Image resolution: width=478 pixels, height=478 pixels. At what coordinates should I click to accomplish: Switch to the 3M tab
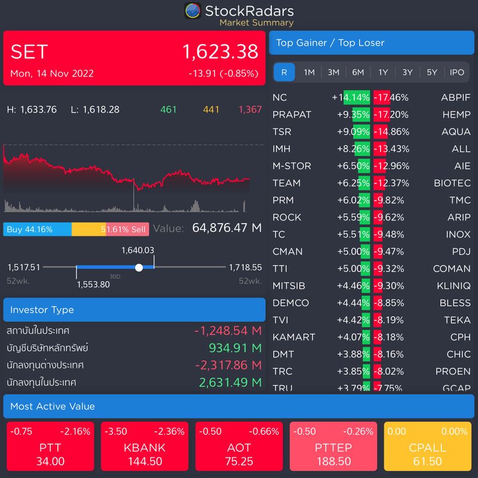click(333, 72)
